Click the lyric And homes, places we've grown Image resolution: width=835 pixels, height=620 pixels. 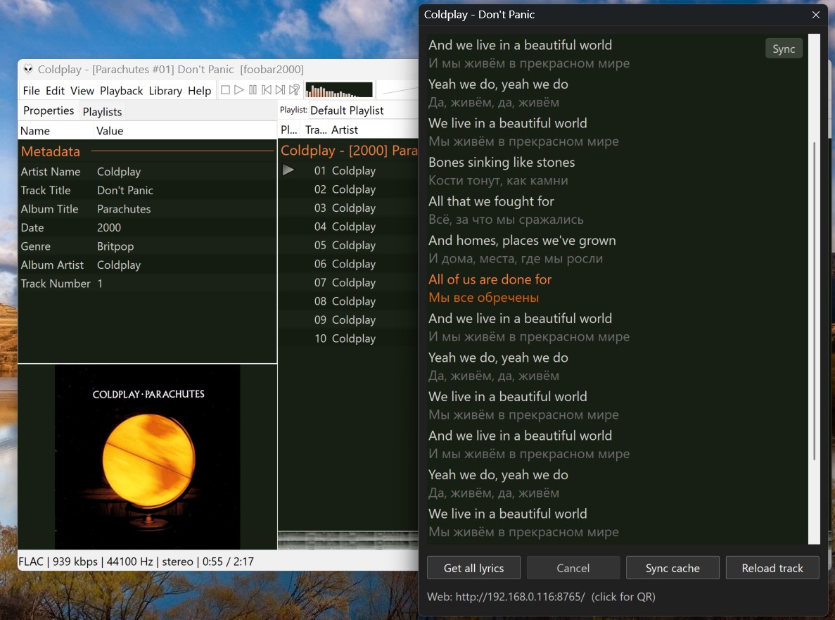522,240
